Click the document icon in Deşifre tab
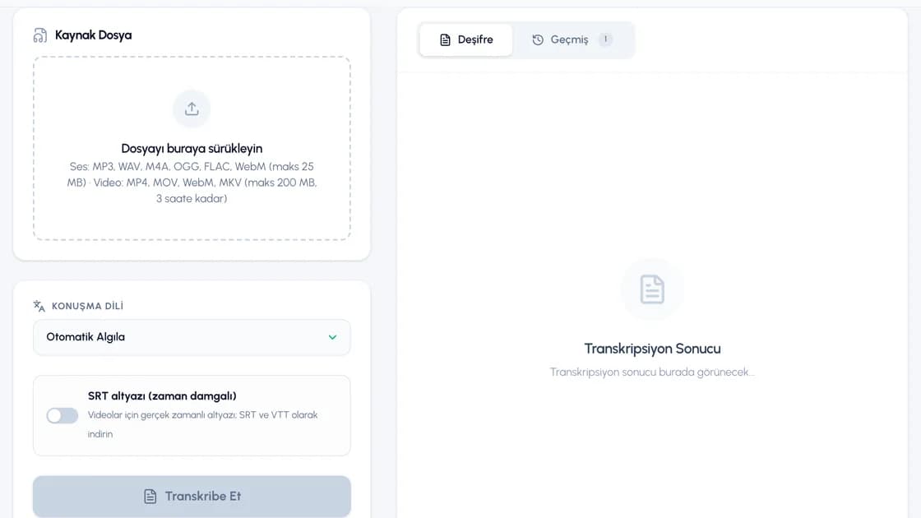The image size is (921, 518). tap(445, 40)
